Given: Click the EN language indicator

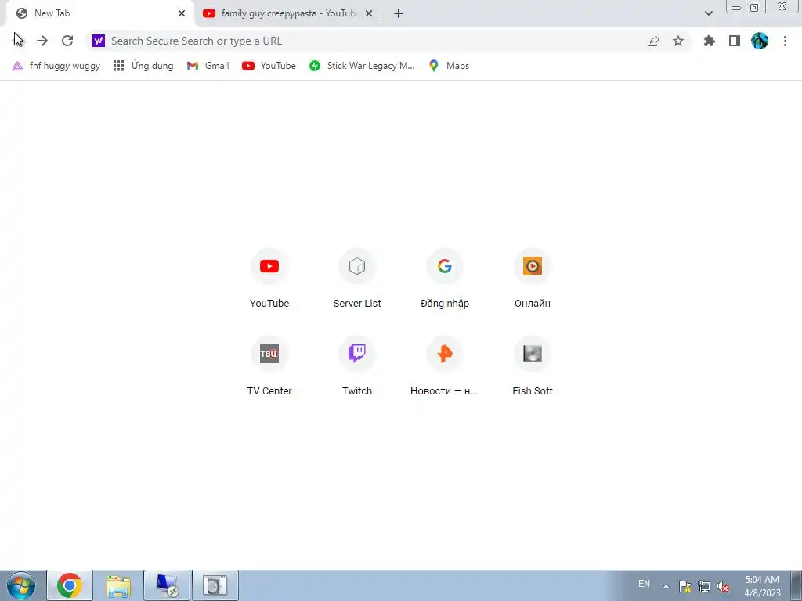Looking at the screenshot, I should tap(644, 584).
